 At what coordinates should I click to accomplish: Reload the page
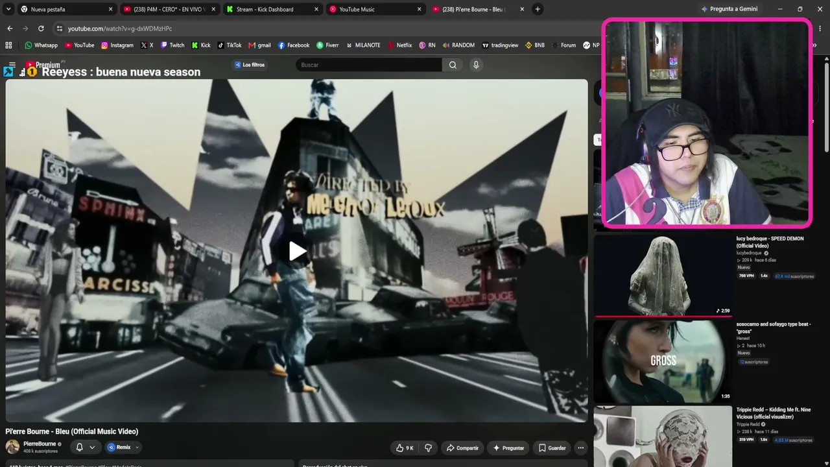pos(41,29)
